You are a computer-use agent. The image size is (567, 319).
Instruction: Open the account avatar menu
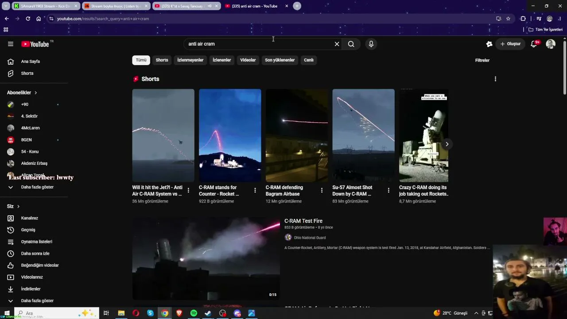point(551,44)
